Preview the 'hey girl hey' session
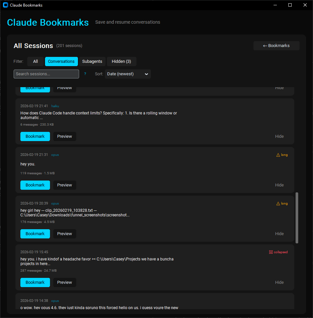 (x=64, y=234)
